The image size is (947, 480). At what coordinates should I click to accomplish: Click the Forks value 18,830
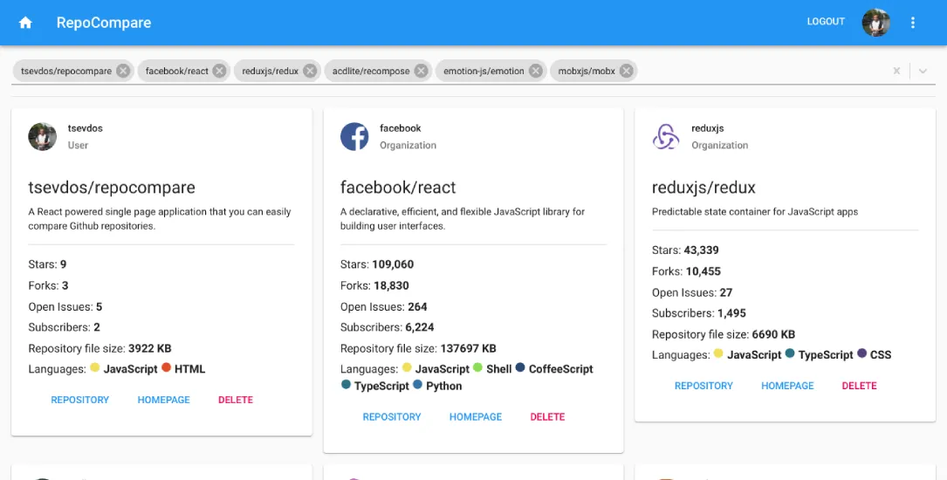391,285
